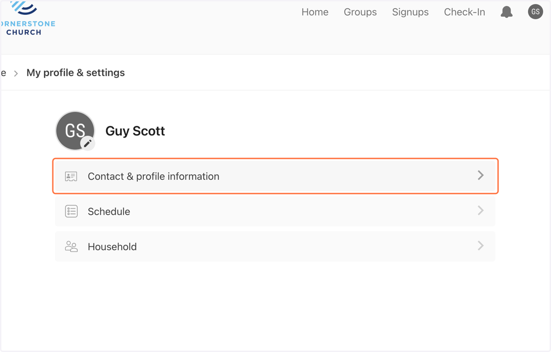This screenshot has height=352, width=551.
Task: Open the Household section
Action: (275, 246)
